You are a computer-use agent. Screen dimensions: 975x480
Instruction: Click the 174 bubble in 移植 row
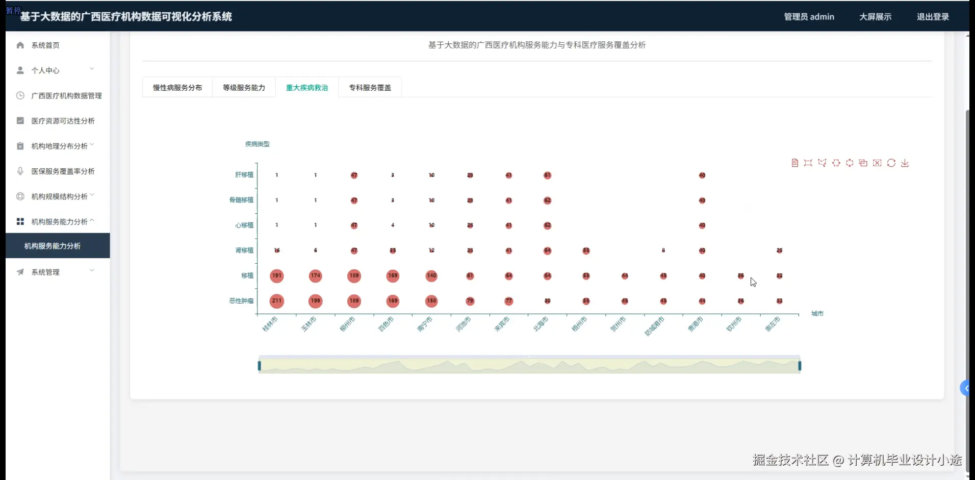[x=316, y=275]
